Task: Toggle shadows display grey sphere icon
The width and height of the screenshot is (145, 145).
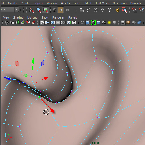Action: pos(115,23)
